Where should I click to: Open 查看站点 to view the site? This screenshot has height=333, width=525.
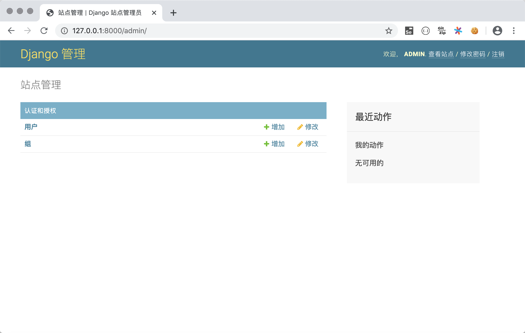pos(441,54)
